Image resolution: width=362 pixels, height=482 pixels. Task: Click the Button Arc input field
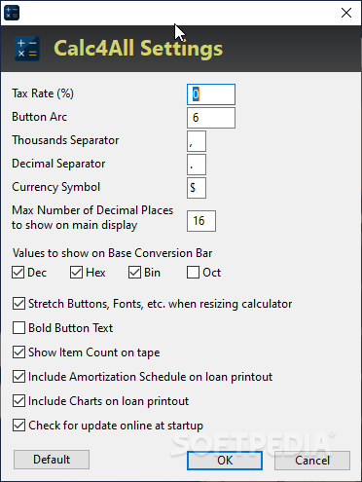pos(211,118)
